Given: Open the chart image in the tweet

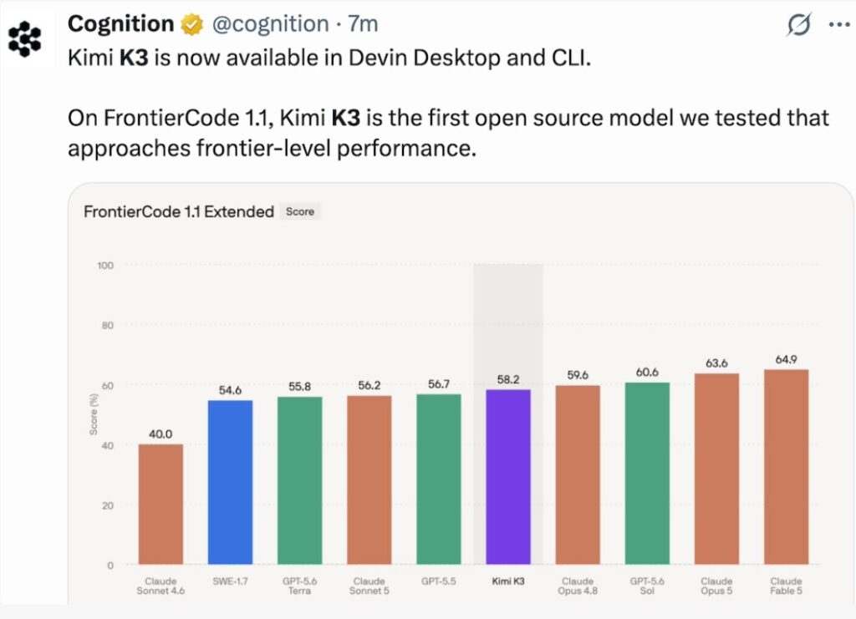Looking at the screenshot, I should 461,393.
